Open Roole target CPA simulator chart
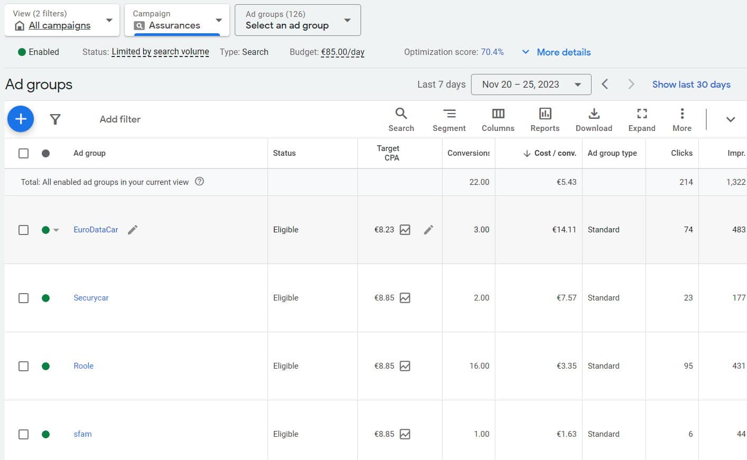Viewport: 747px width, 460px height. pos(405,366)
